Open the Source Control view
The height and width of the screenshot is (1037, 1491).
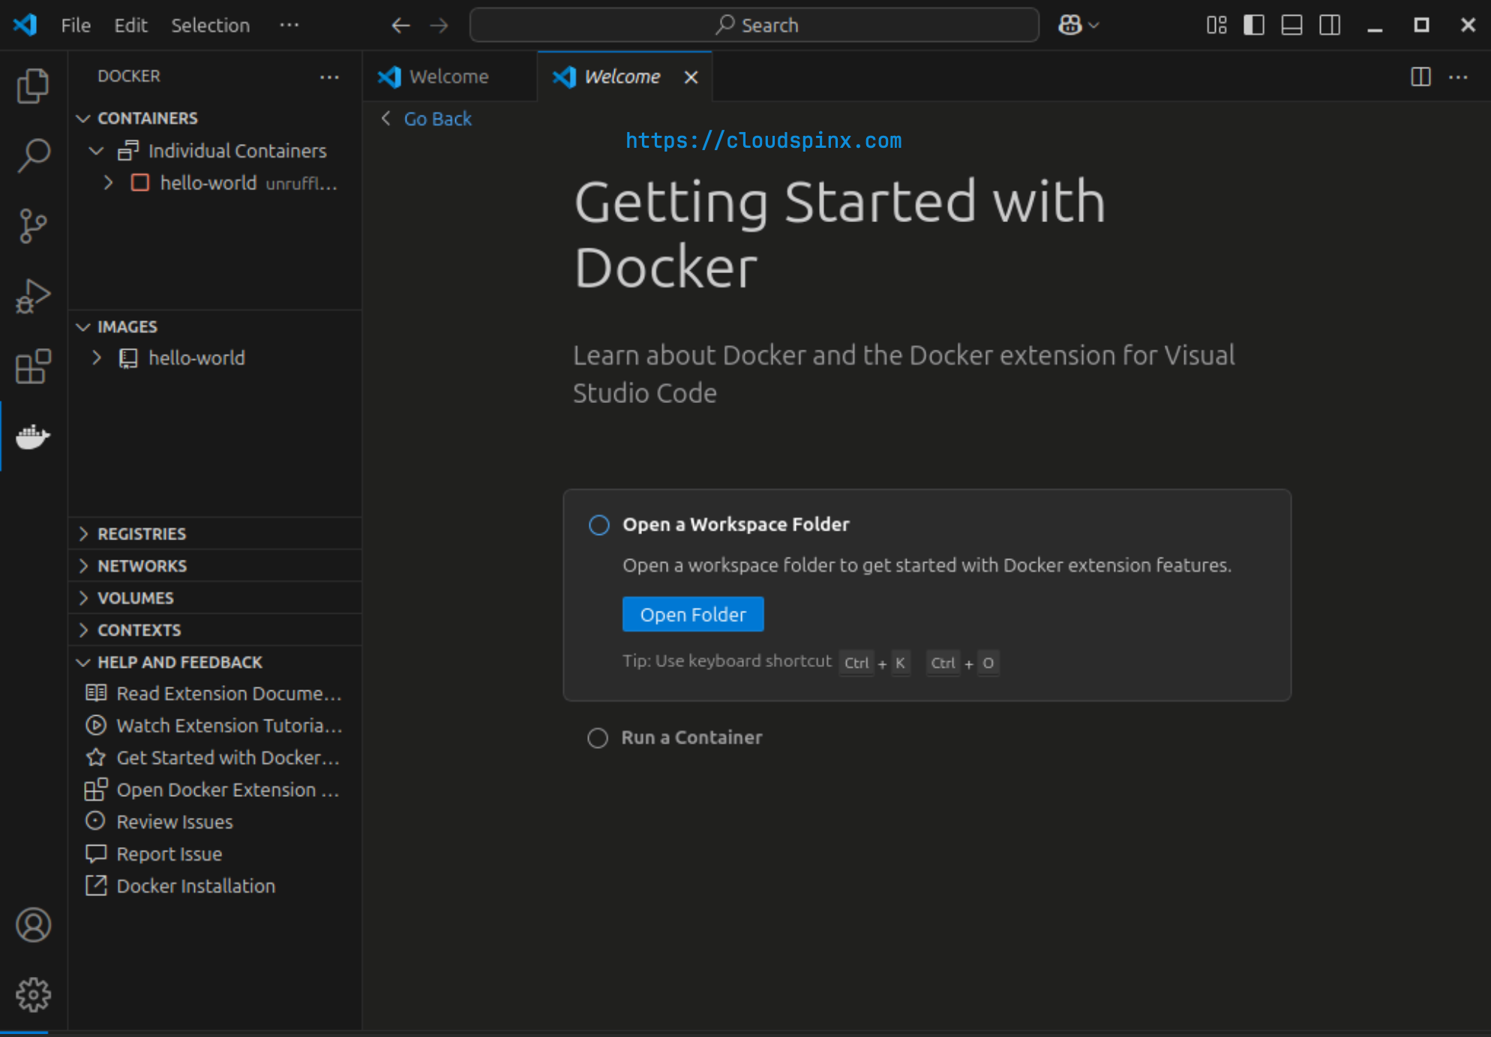point(33,226)
